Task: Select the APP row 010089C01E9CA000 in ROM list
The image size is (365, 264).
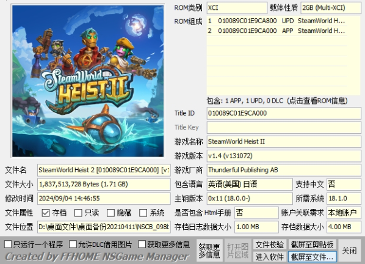Action: (277, 31)
